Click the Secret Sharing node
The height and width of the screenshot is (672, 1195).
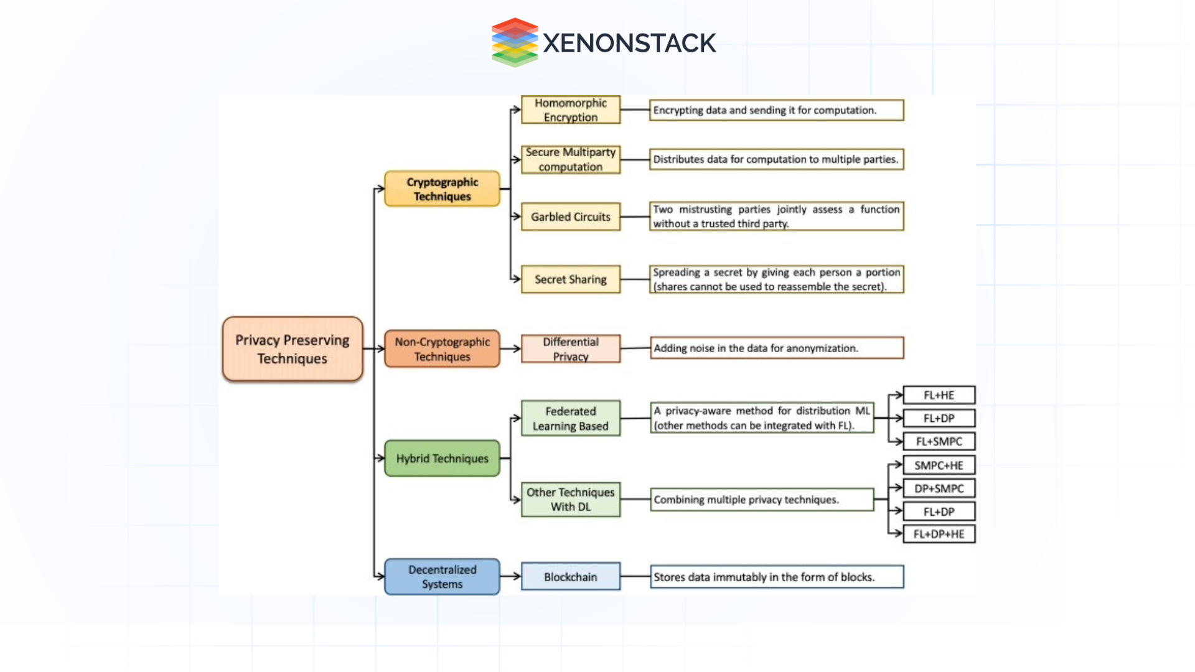point(570,280)
